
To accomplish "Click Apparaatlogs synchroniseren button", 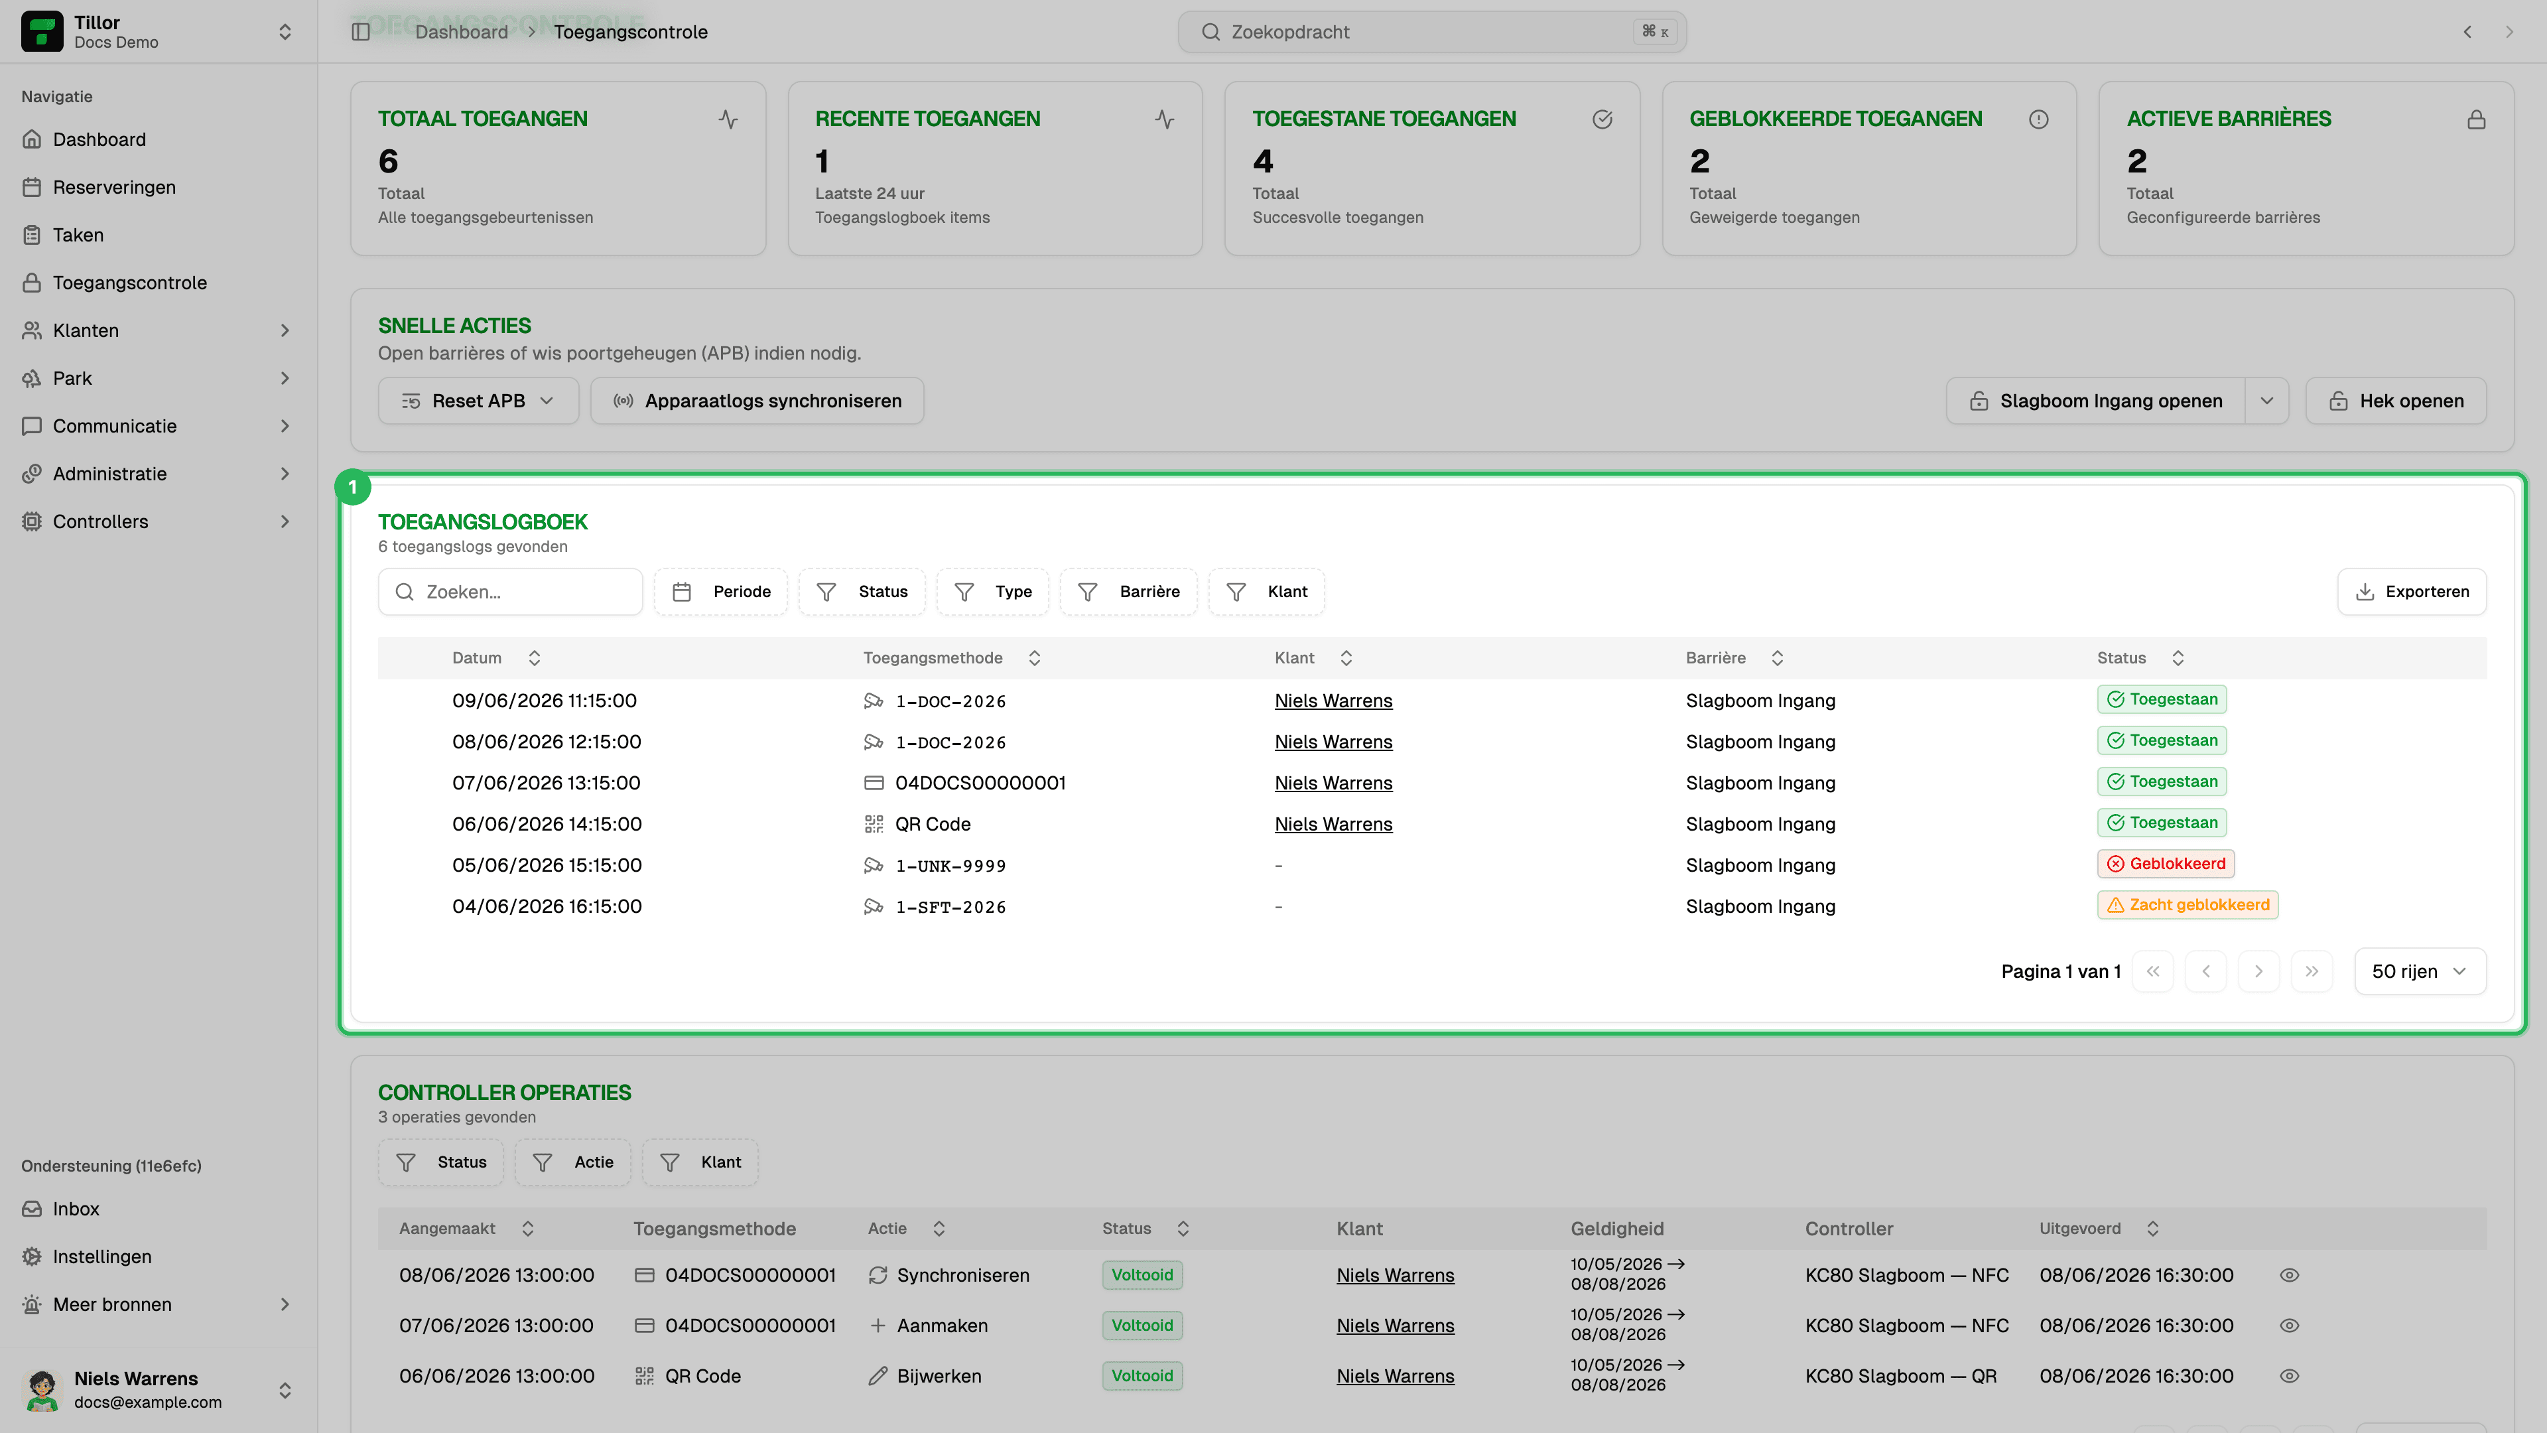I will click(x=757, y=401).
